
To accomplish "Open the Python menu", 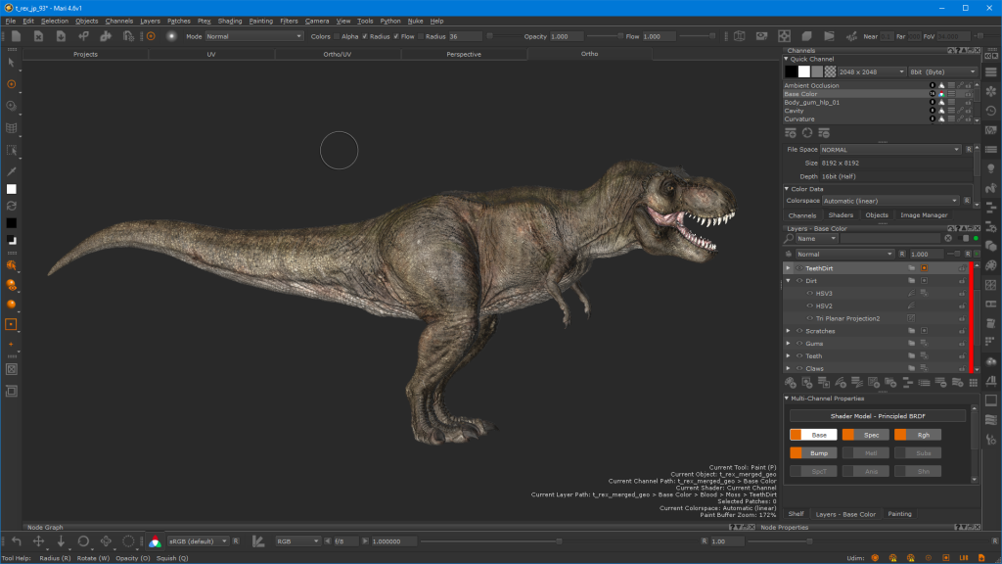I will 389,22.
